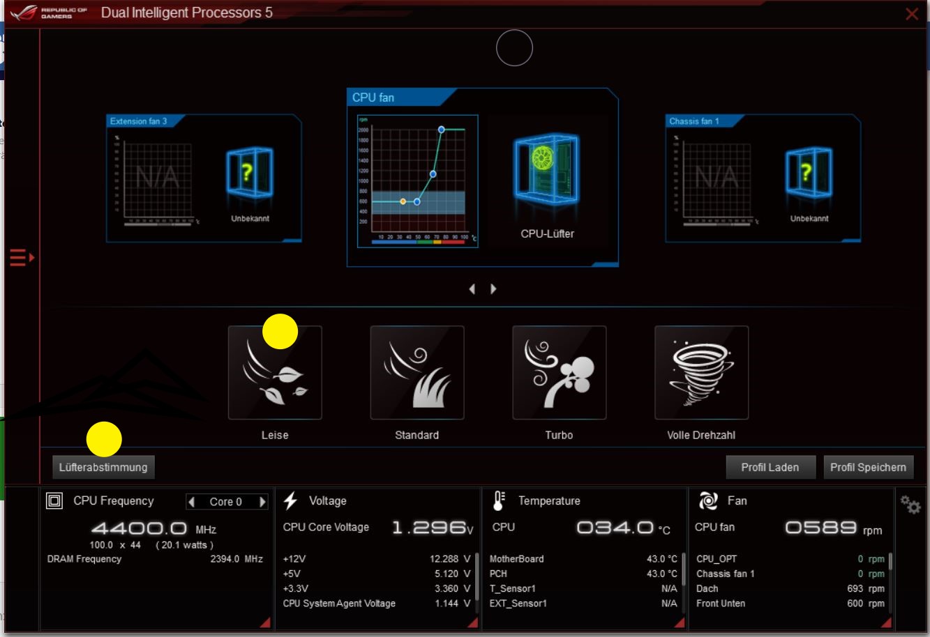Open settings gear in monitor bar
This screenshot has height=637, width=930.
click(x=910, y=505)
